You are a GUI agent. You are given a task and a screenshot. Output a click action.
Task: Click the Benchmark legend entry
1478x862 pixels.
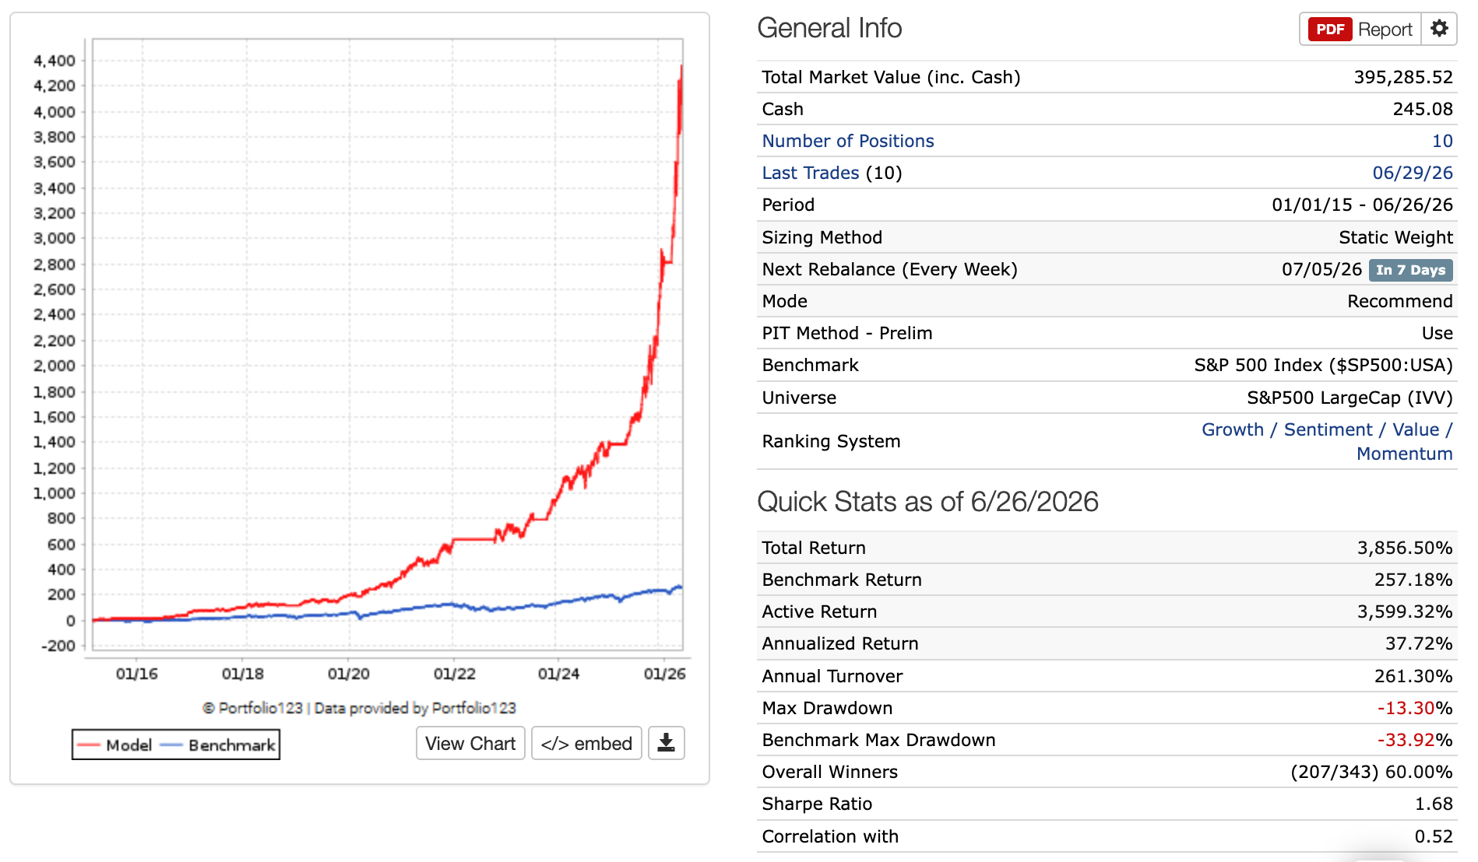[217, 745]
